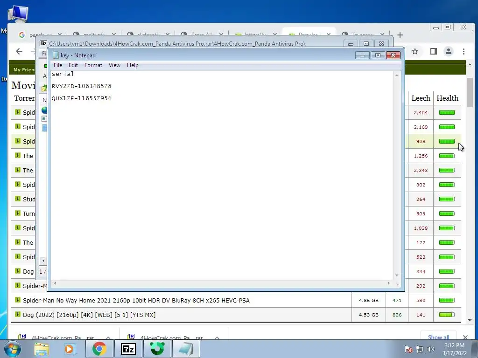Open the Format menu in Notepad

(x=93, y=65)
